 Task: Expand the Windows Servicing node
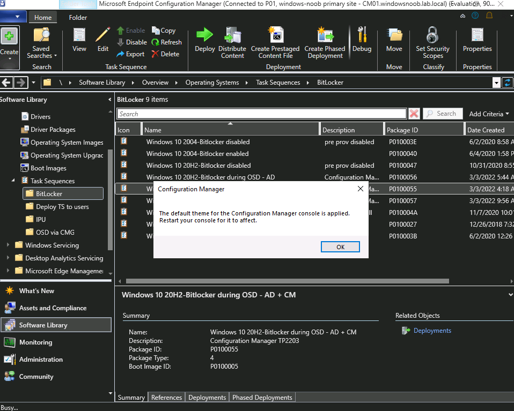(x=8, y=245)
